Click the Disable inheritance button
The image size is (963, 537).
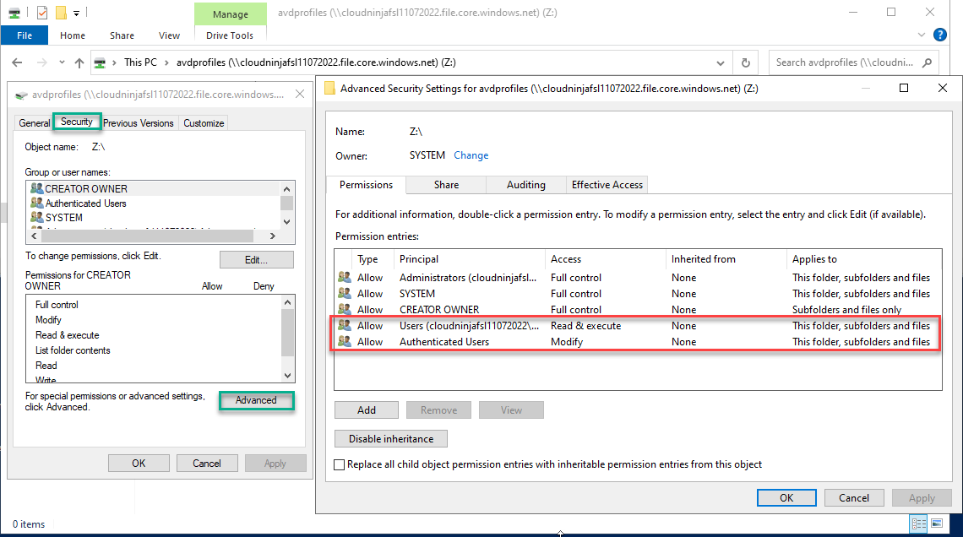(391, 439)
